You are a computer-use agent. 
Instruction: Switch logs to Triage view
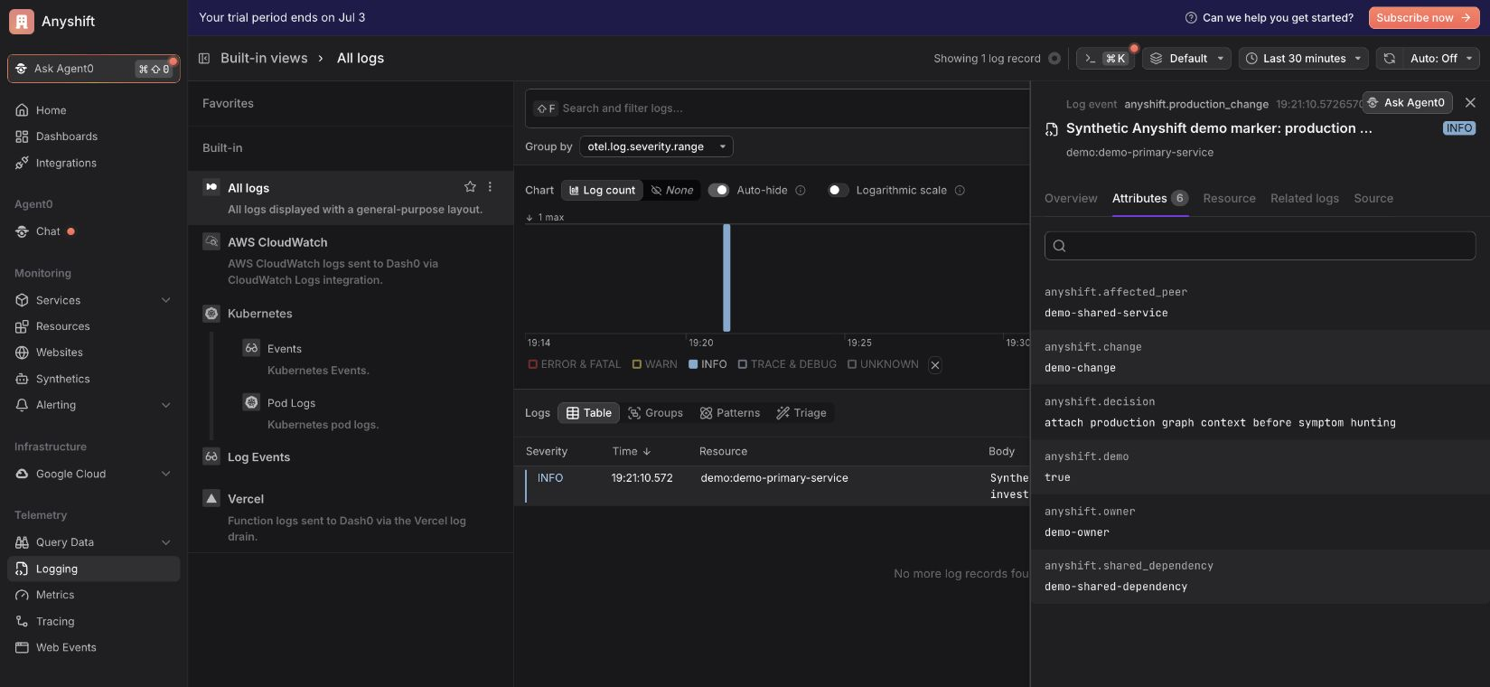pyautogui.click(x=801, y=413)
